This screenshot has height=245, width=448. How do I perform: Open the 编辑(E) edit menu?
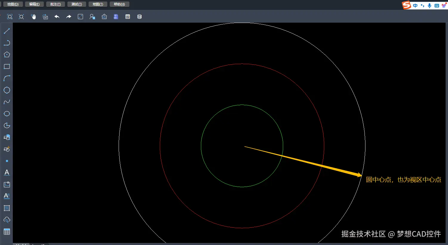34,4
